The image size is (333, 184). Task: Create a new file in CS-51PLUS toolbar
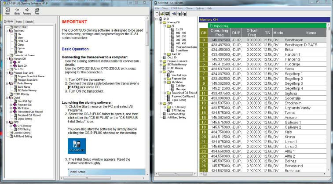[x=157, y=14]
